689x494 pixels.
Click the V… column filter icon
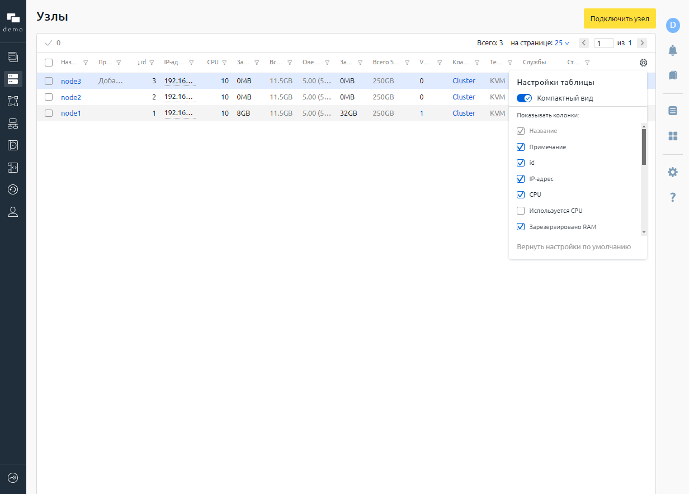pyautogui.click(x=440, y=63)
